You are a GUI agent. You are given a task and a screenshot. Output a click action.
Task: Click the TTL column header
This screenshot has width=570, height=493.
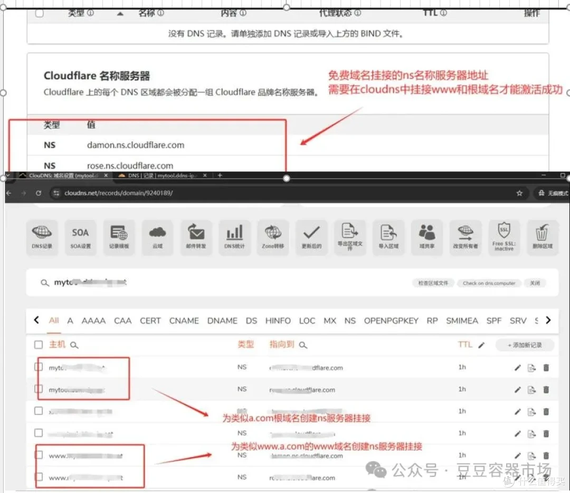point(465,344)
